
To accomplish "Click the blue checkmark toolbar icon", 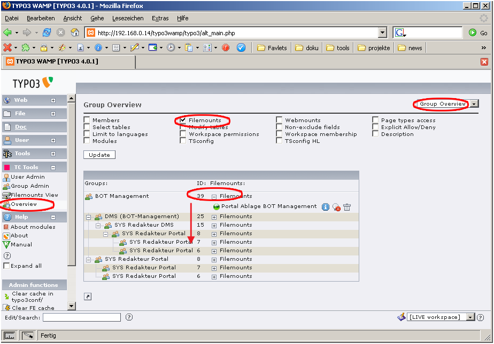I will pyautogui.click(x=241, y=47).
